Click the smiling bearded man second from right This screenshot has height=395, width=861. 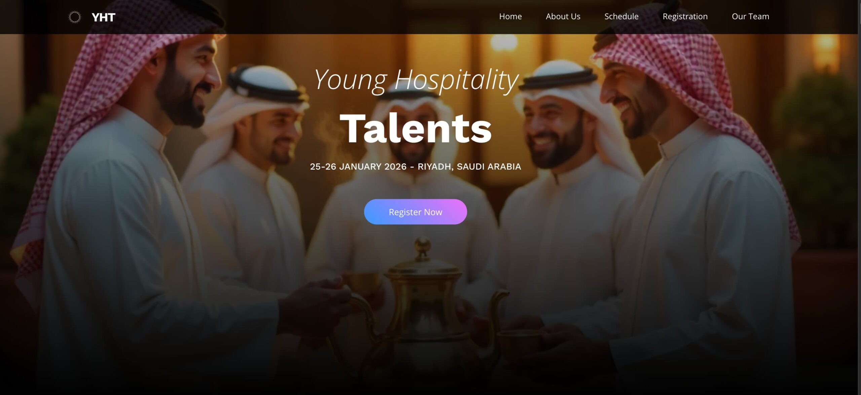point(552,131)
